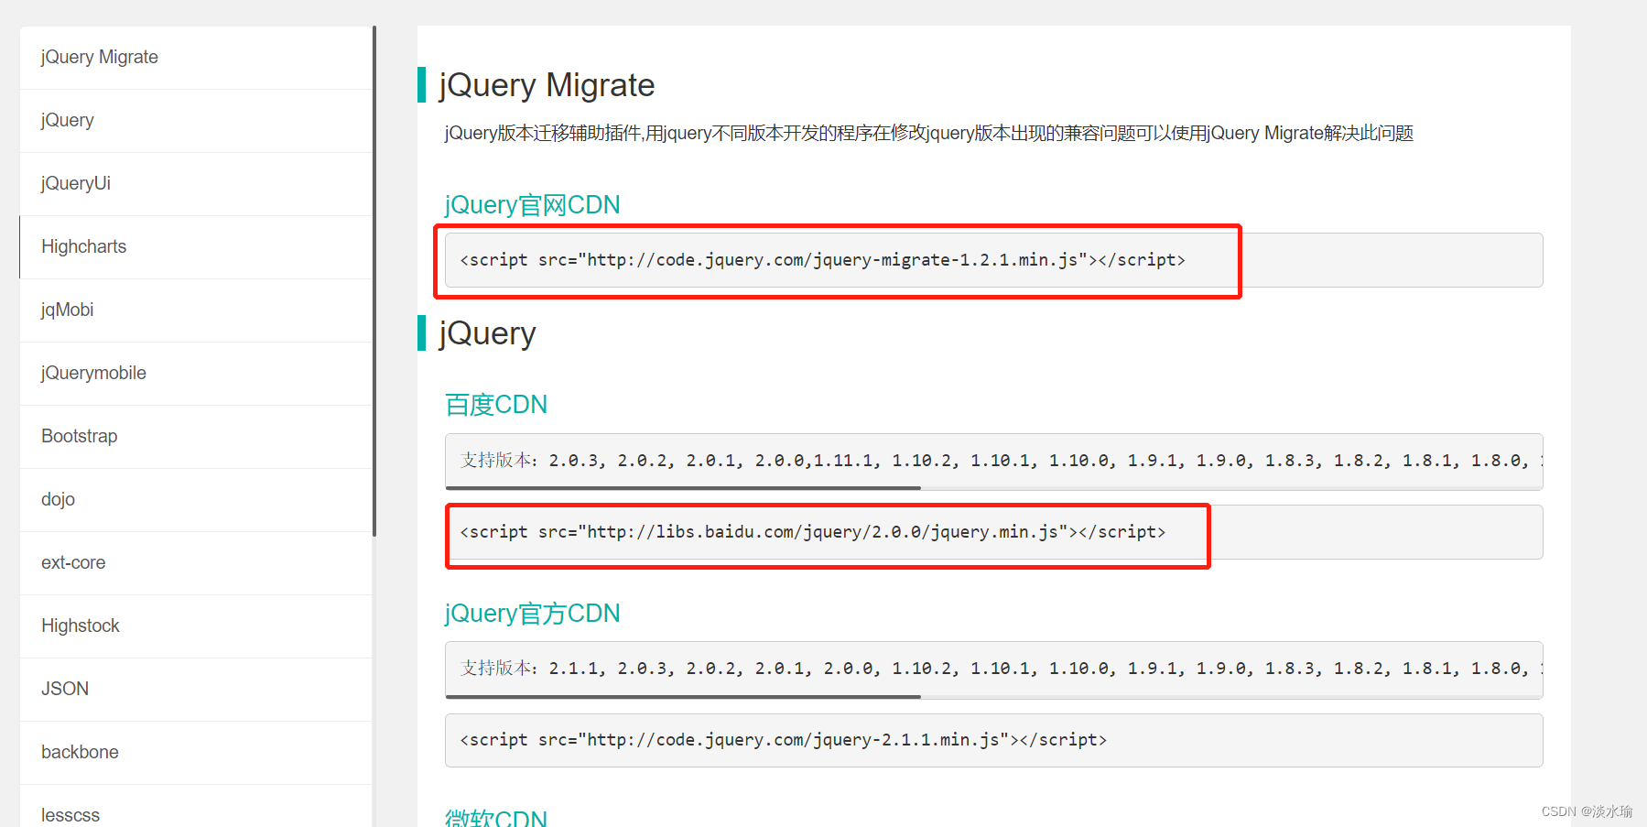The width and height of the screenshot is (1647, 827).
Task: Open Bootstrap sidebar entry
Action: click(x=196, y=437)
